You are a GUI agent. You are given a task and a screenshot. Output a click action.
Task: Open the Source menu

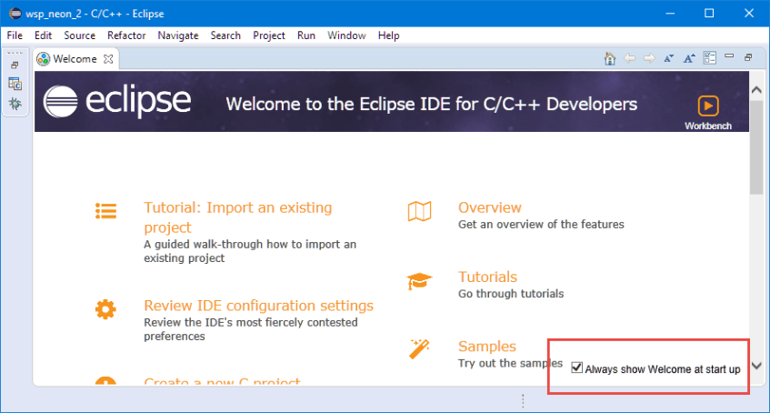click(x=80, y=35)
